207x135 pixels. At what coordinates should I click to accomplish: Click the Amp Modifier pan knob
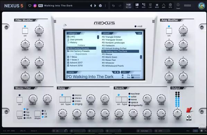coord(183,30)
